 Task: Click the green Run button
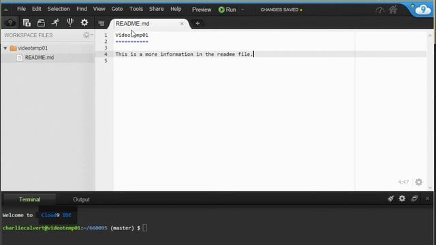coord(227,10)
